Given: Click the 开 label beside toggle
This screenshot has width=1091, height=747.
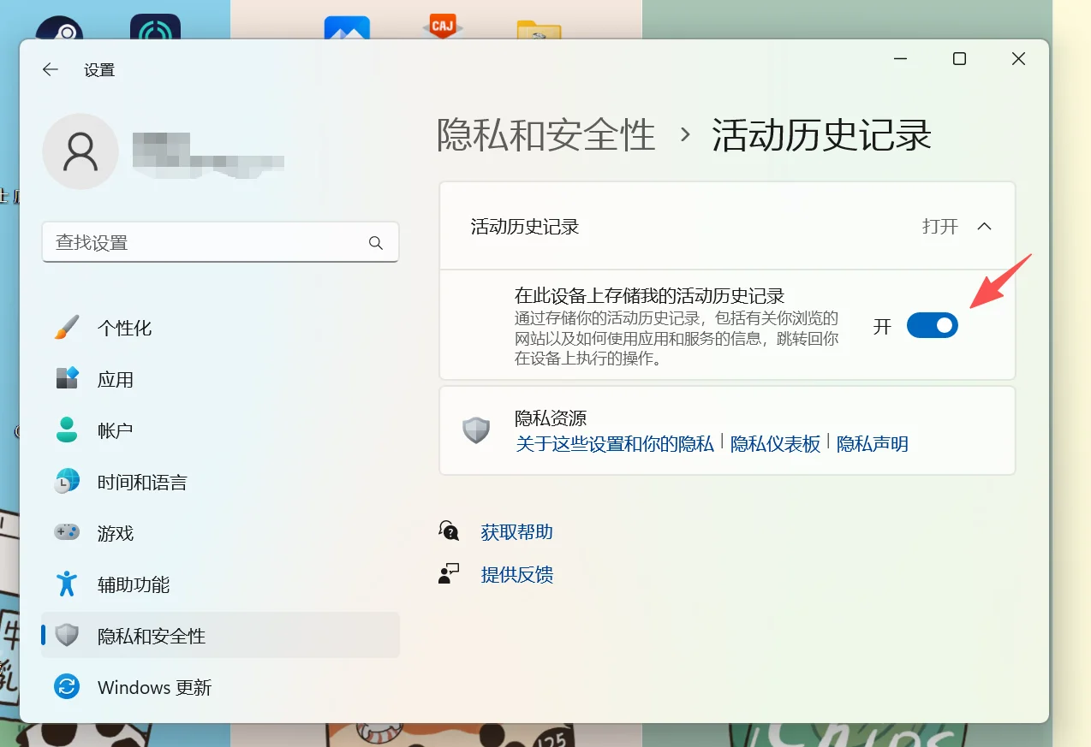Looking at the screenshot, I should [x=882, y=326].
